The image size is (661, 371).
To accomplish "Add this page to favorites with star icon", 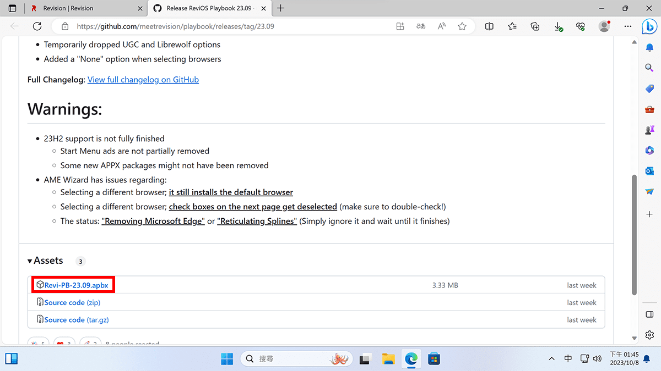I will pos(462,26).
